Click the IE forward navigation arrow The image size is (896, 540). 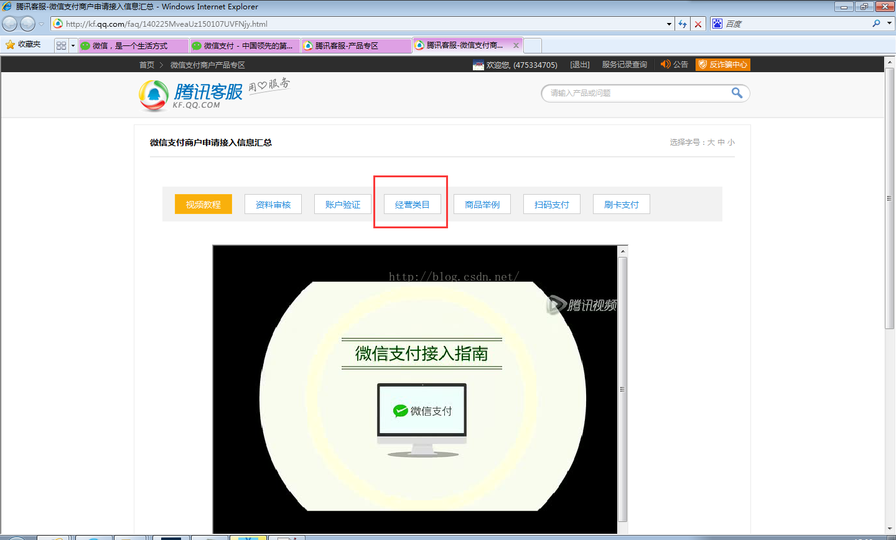pos(27,24)
